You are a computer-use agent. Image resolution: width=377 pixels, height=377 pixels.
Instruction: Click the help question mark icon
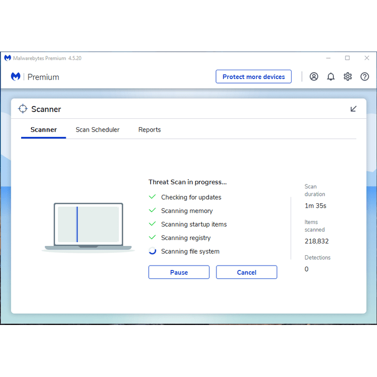pos(365,77)
